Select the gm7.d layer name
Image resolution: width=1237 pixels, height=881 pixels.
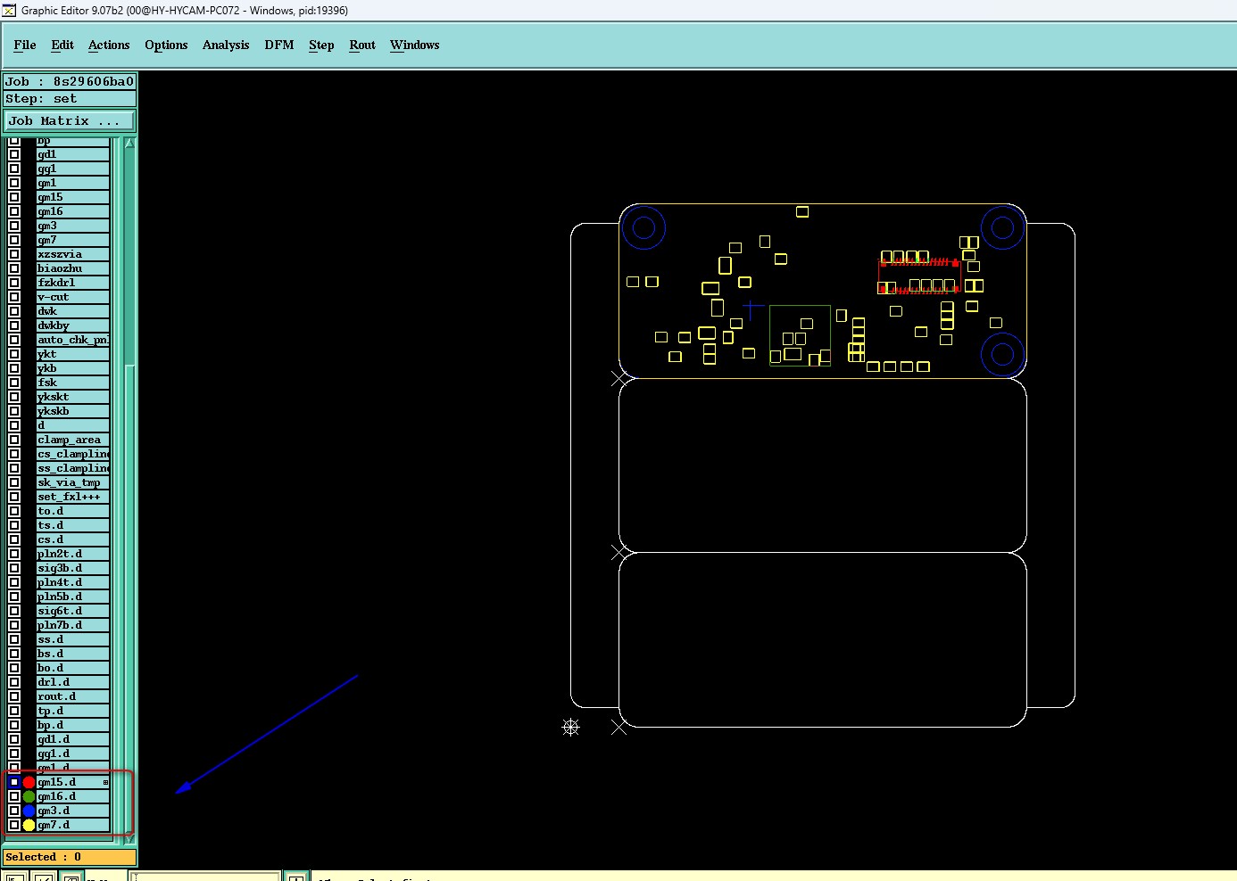pyautogui.click(x=54, y=825)
